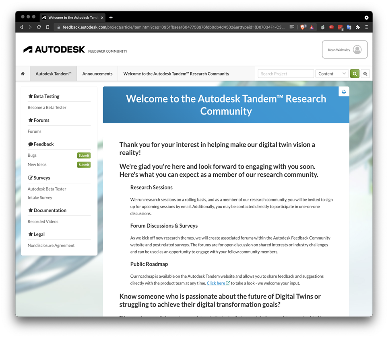
Task: Open advanced search with the zoom-plus icon
Action: click(365, 74)
